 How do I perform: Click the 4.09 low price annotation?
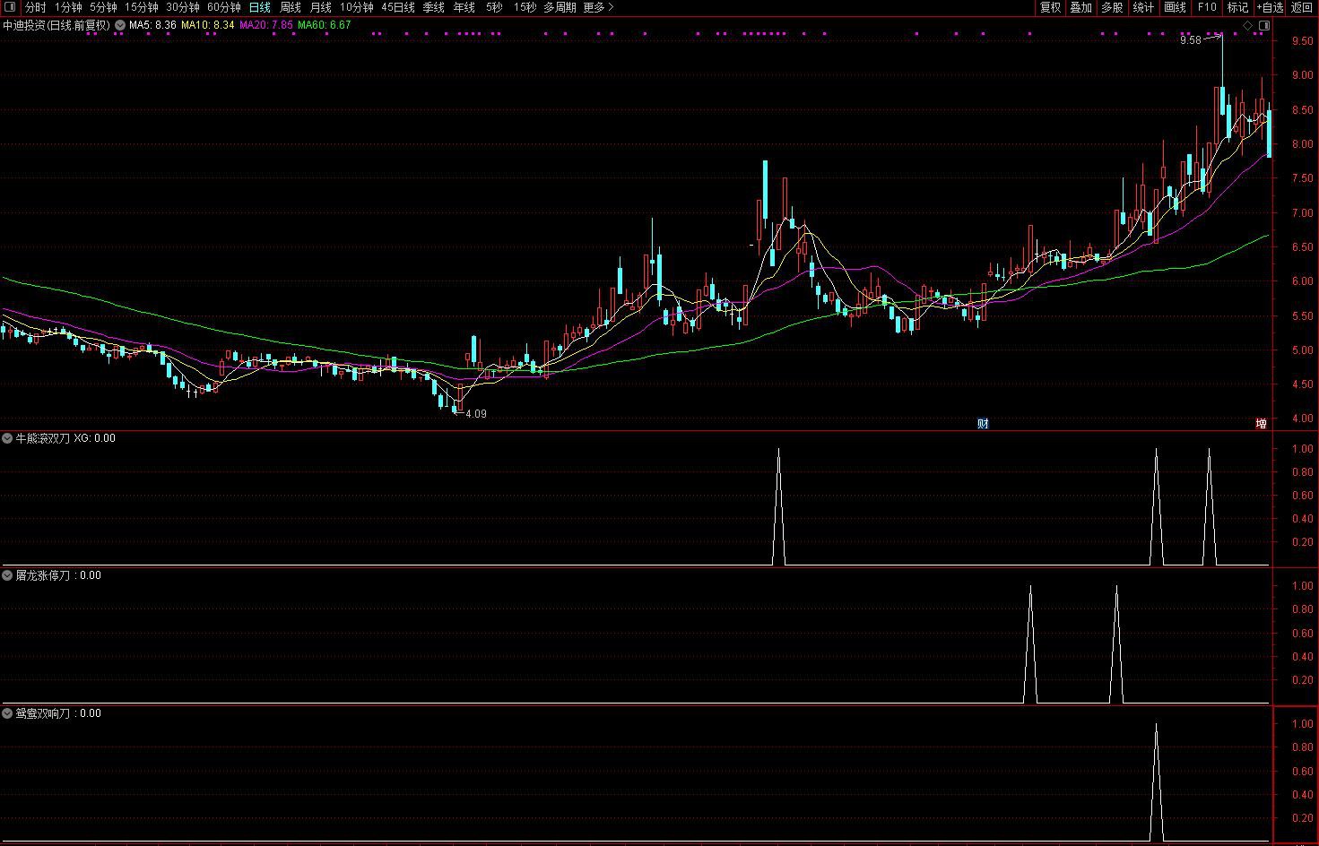pyautogui.click(x=476, y=414)
